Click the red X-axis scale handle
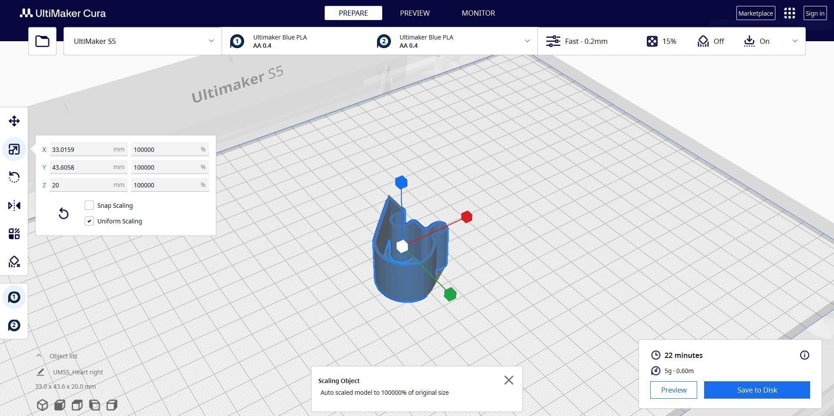Viewport: 834px width, 416px height. [467, 217]
